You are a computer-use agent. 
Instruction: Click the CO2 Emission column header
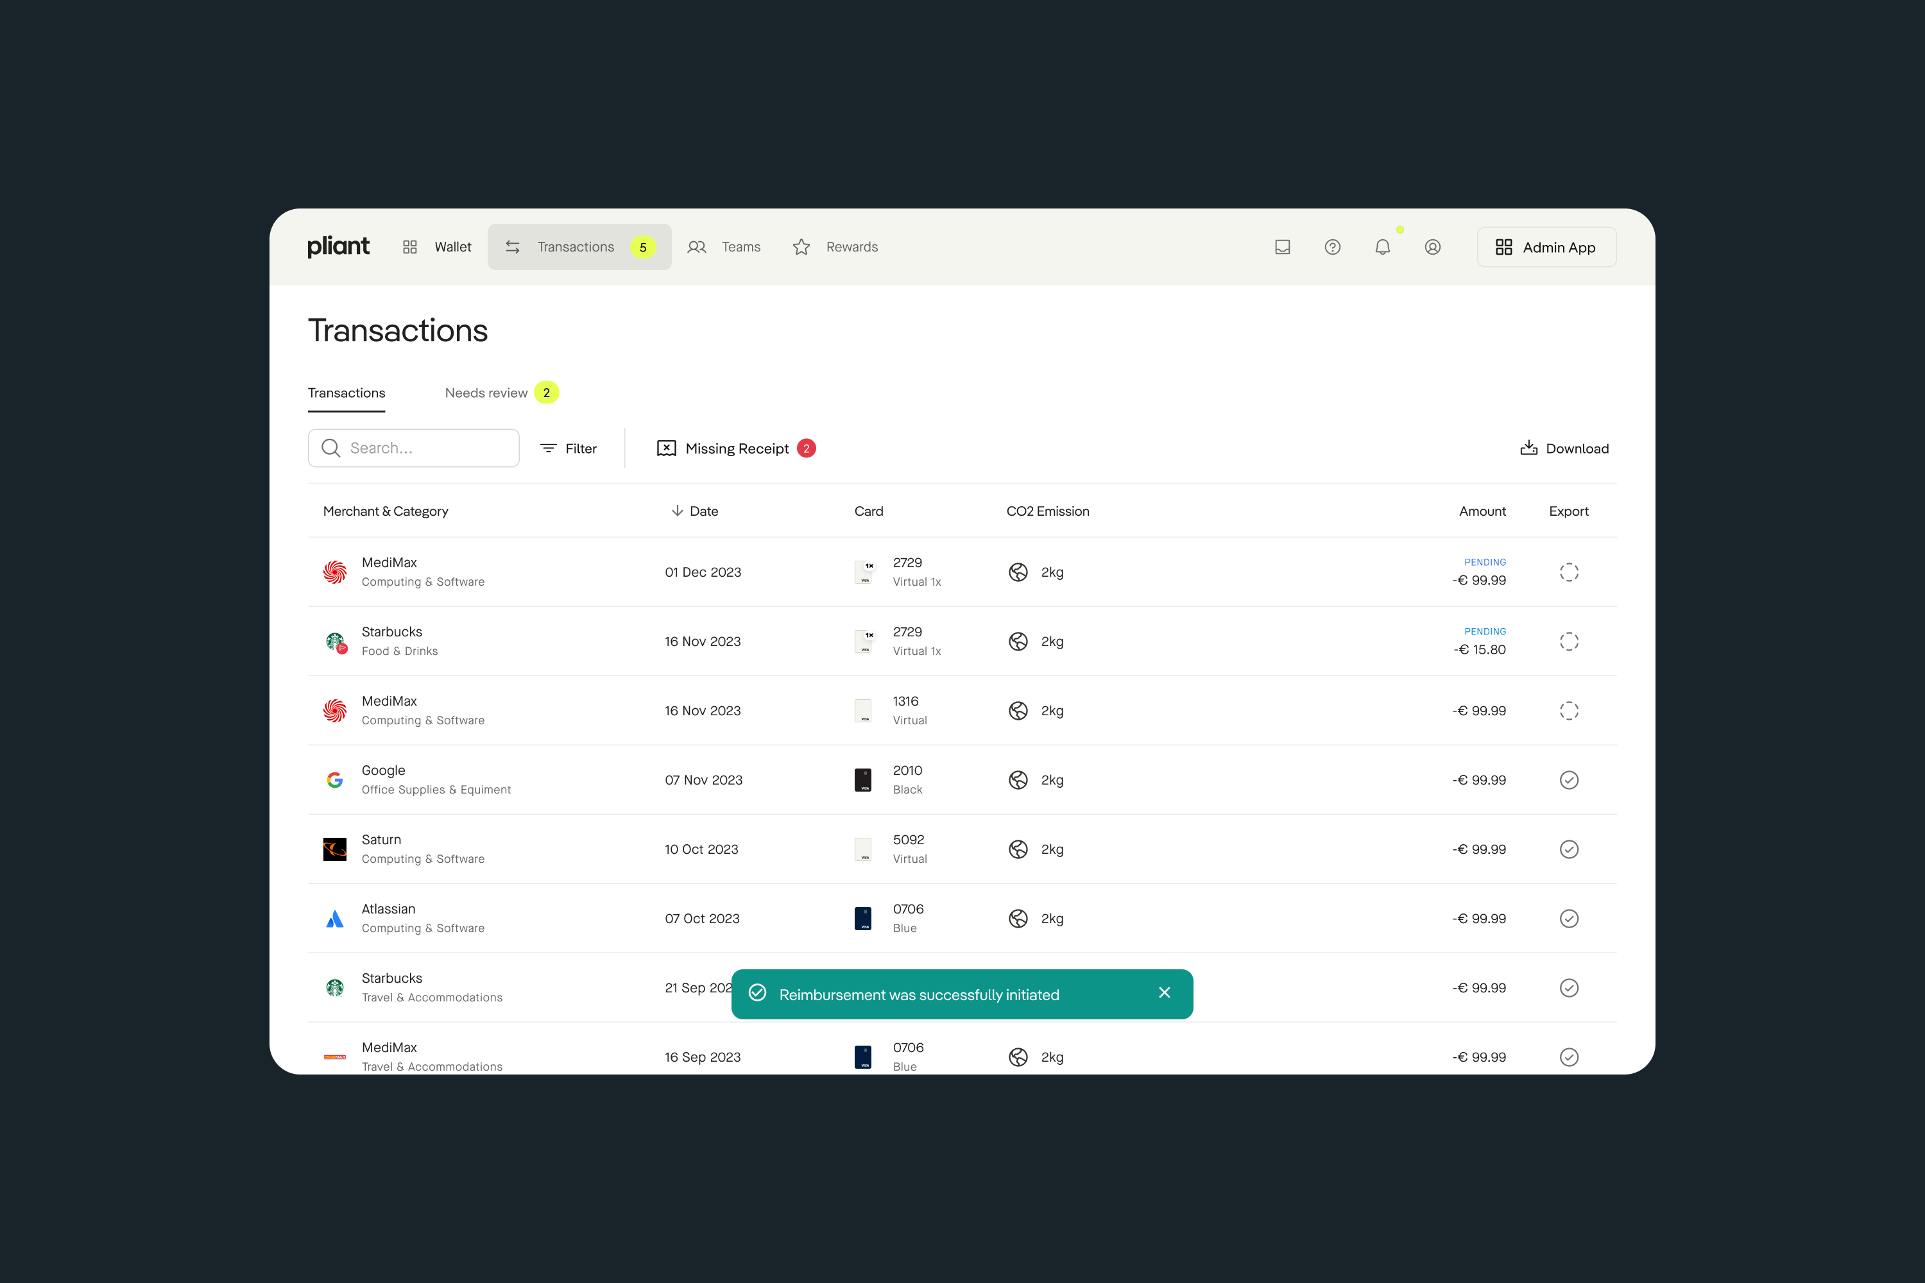[x=1048, y=511]
